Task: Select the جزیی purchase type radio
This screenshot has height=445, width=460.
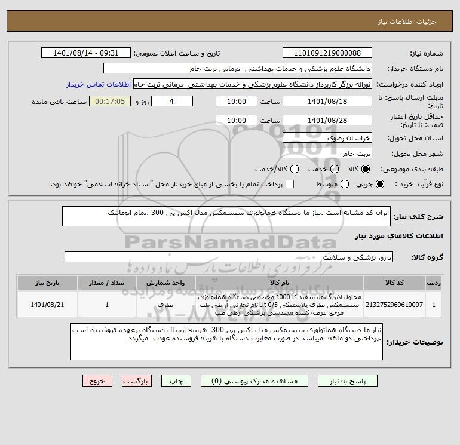Action: click(379, 184)
